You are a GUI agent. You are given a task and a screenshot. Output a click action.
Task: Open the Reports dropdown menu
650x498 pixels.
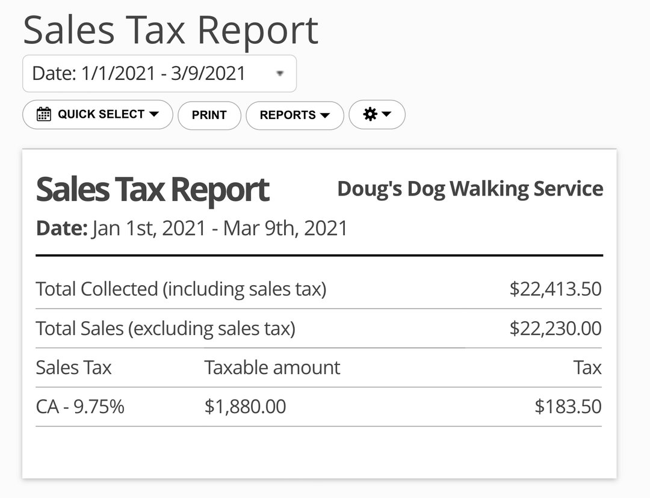[294, 115]
